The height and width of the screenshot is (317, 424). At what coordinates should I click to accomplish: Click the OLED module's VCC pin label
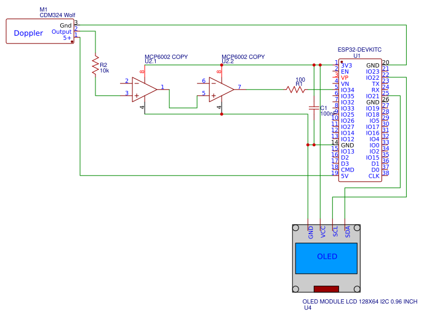point(323,232)
